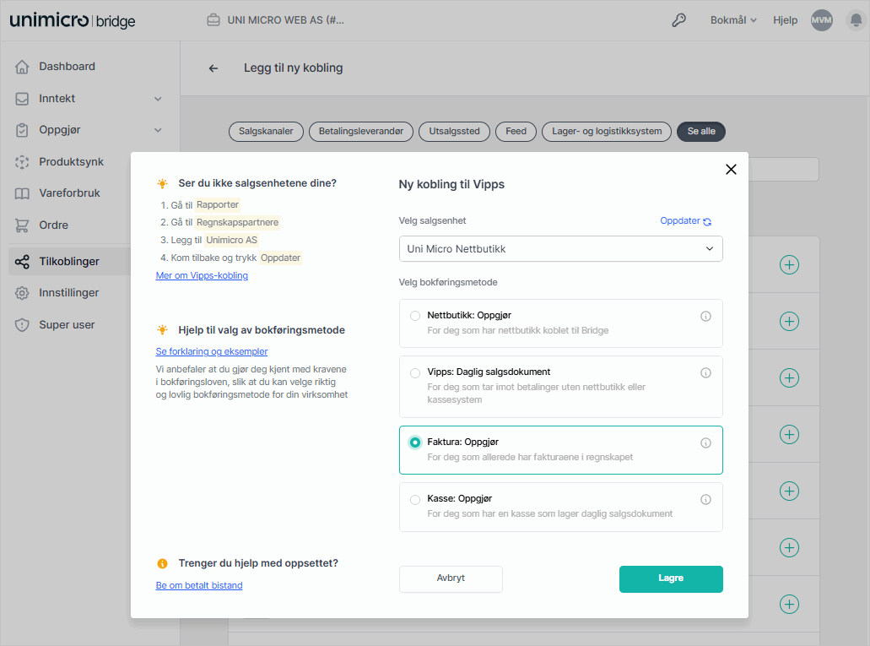Select Faktura: Oppgjør radio button
Image resolution: width=870 pixels, height=646 pixels.
tap(414, 442)
